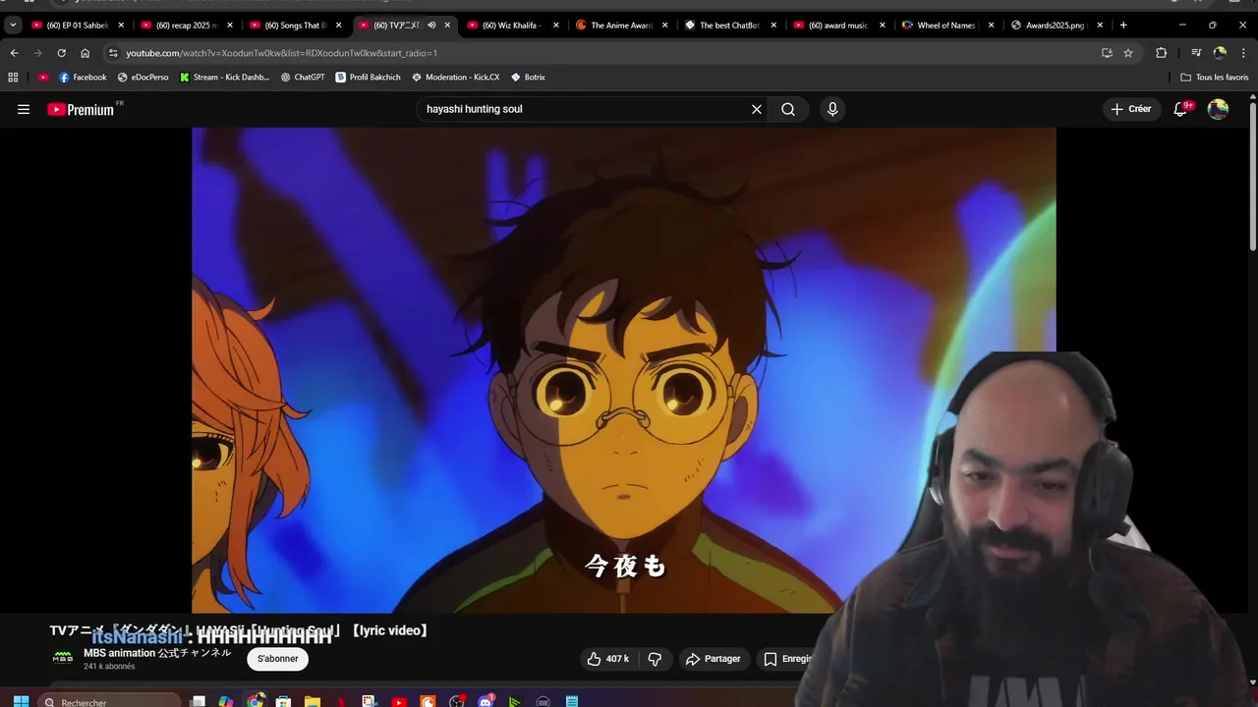Close the Wiz Khalifa tab
The image size is (1258, 707).
[556, 26]
